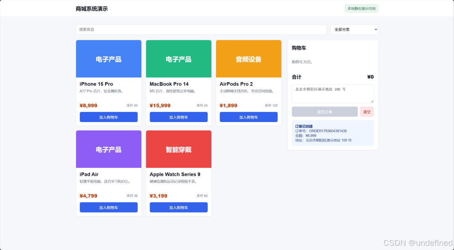Click the 合计 total label
Screen dimensions: 454x250
click(x=296, y=77)
